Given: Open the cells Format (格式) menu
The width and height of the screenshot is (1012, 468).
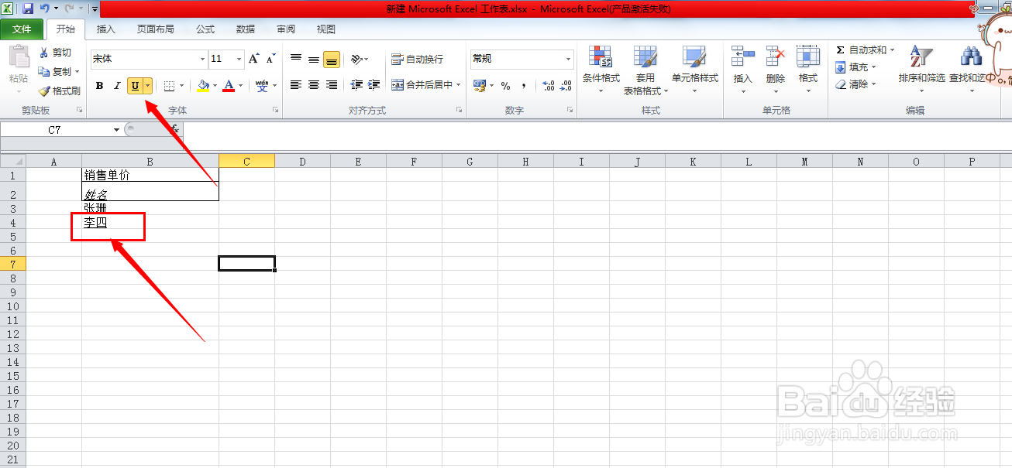Looking at the screenshot, I should (808, 70).
